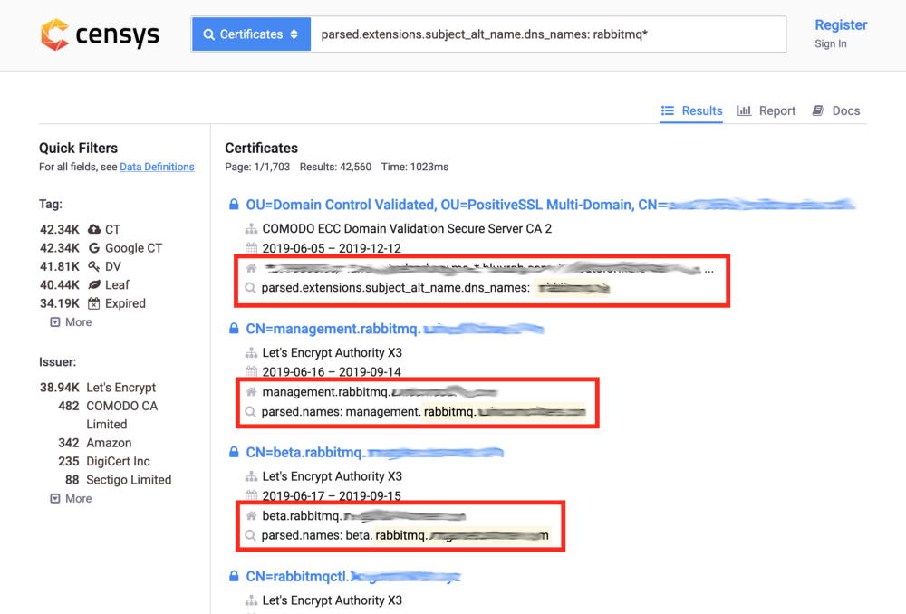The image size is (906, 614).
Task: Select the text COMODO ECC Domain Validation Secure Server CA 2
Action: 407,229
